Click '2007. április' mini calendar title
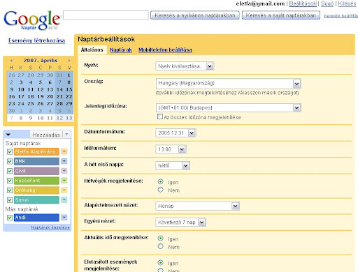 point(41,61)
